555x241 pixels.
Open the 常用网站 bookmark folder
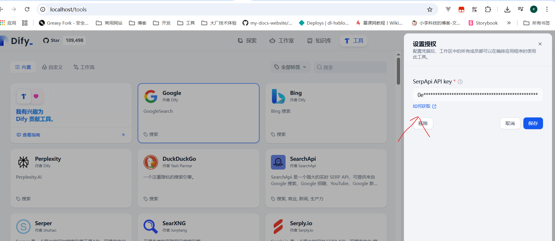pos(109,23)
